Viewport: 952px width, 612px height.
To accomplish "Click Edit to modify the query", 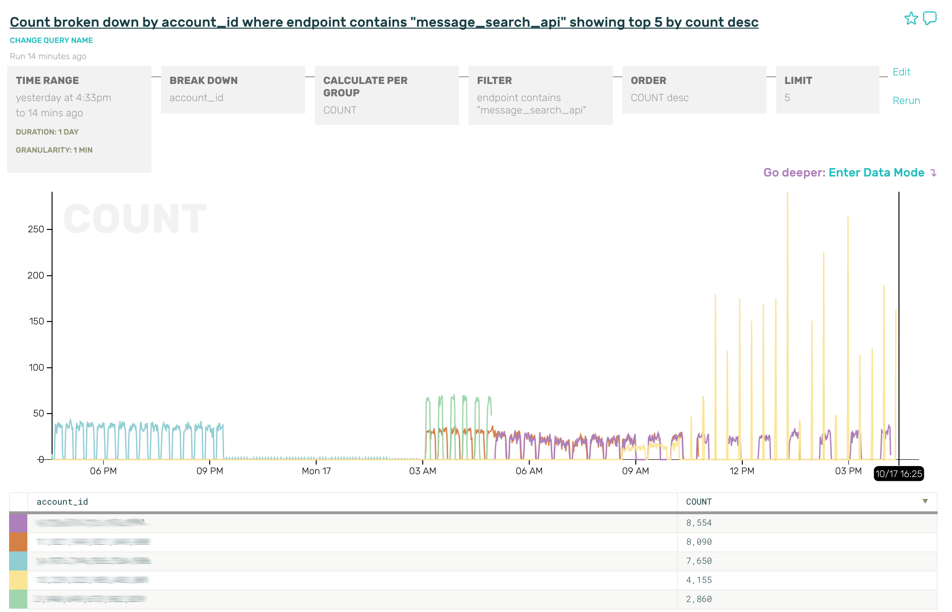I will click(901, 72).
